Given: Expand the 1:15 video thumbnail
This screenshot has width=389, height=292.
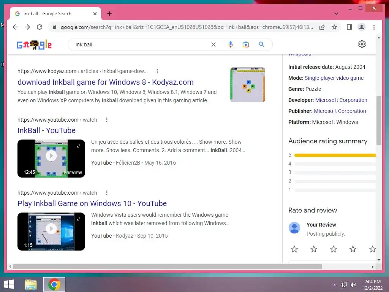Looking at the screenshot, I should [79, 219].
